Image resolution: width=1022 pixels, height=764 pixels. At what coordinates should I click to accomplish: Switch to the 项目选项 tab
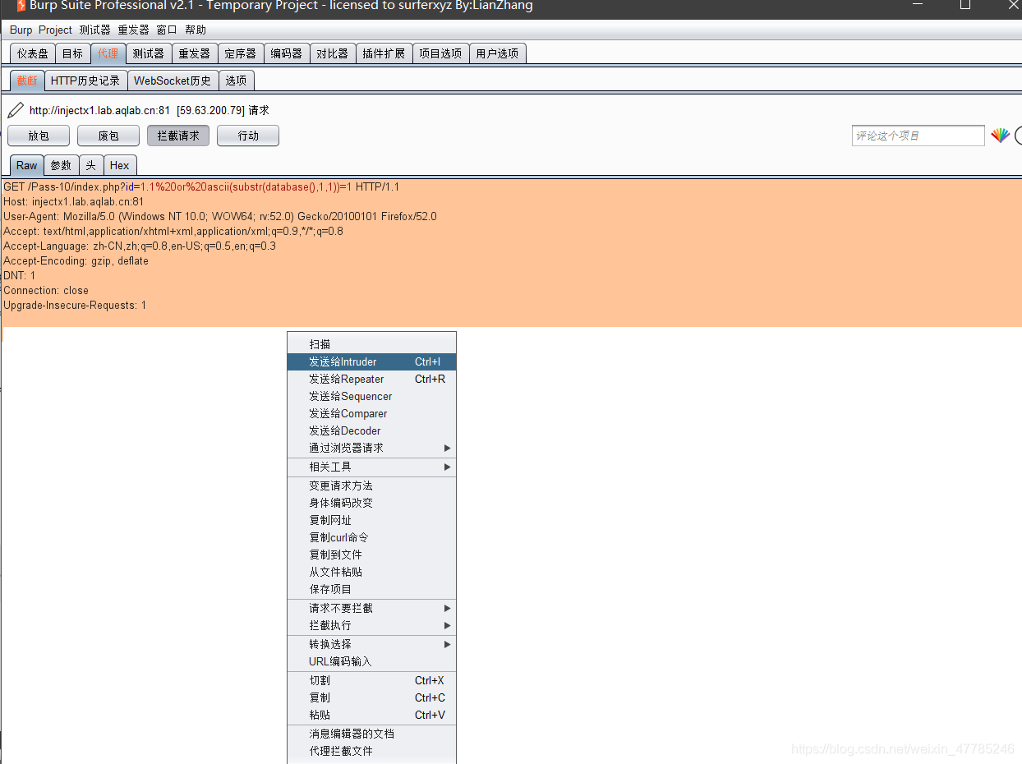coord(440,53)
